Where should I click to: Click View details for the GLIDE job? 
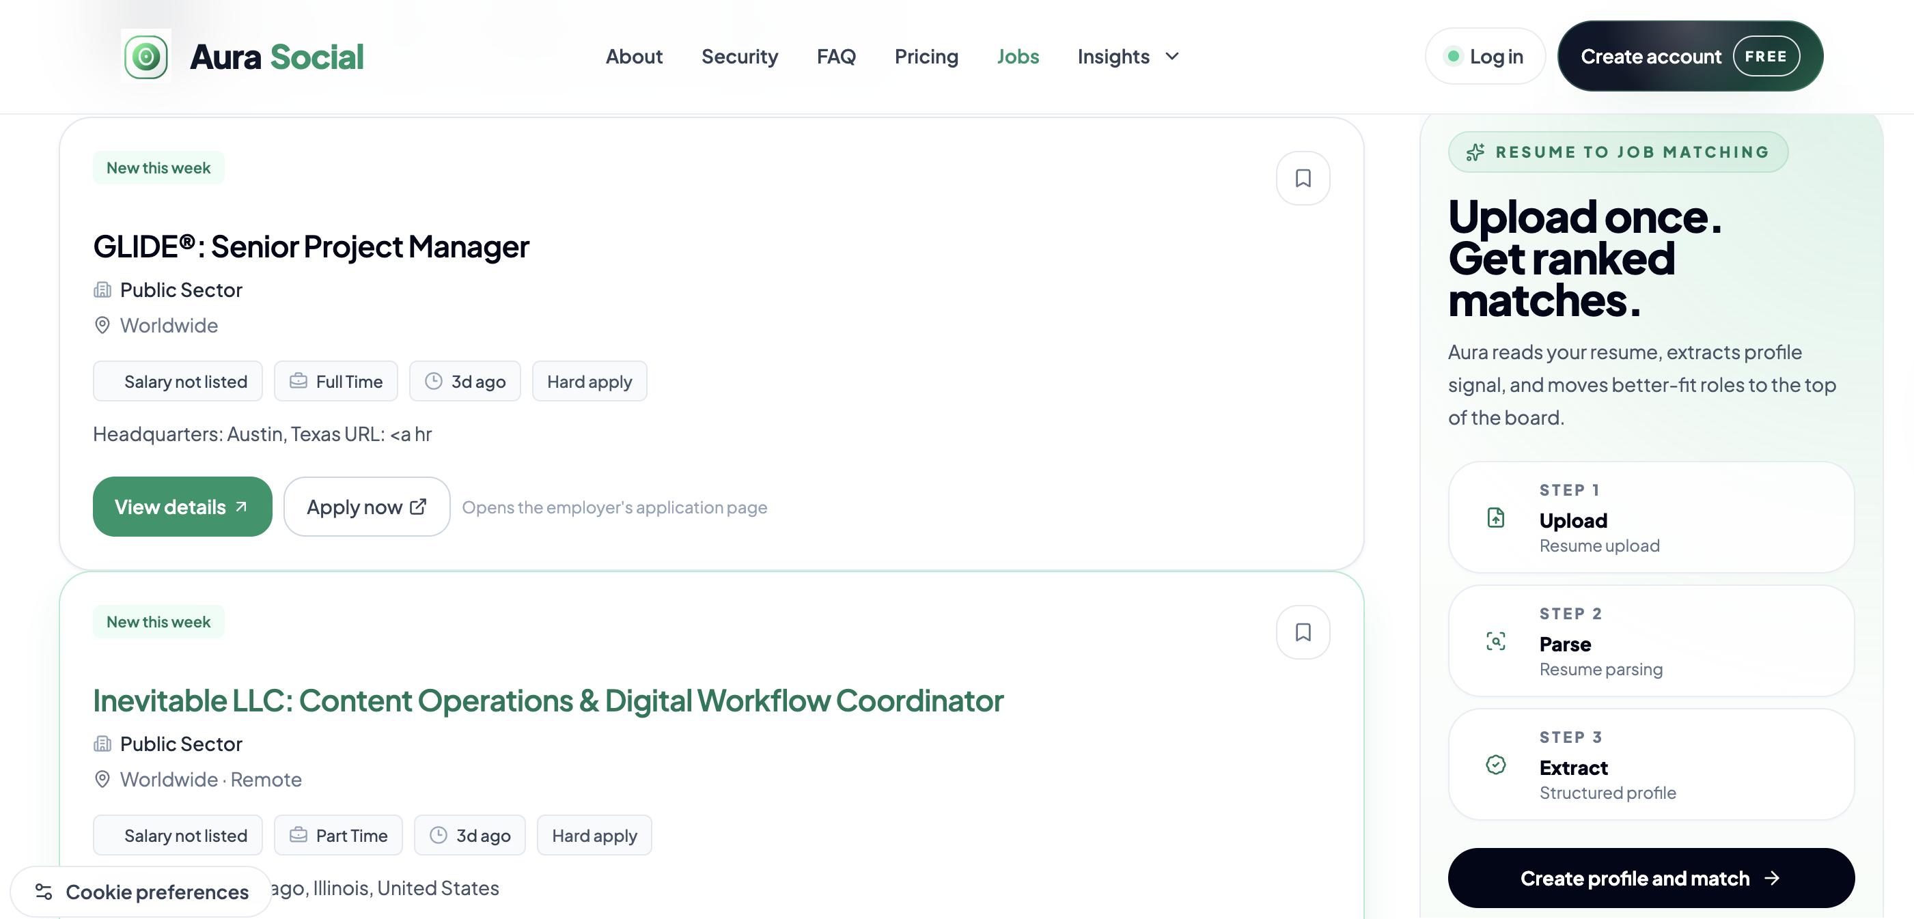182,506
